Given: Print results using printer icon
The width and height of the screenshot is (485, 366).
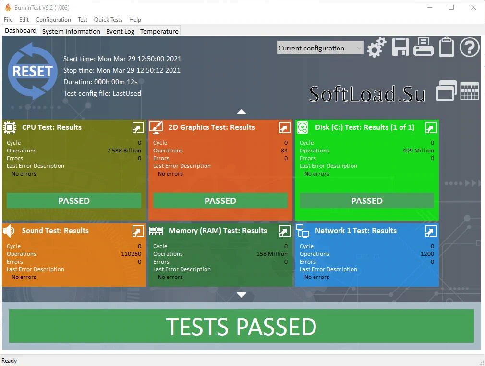Looking at the screenshot, I should pyautogui.click(x=424, y=47).
